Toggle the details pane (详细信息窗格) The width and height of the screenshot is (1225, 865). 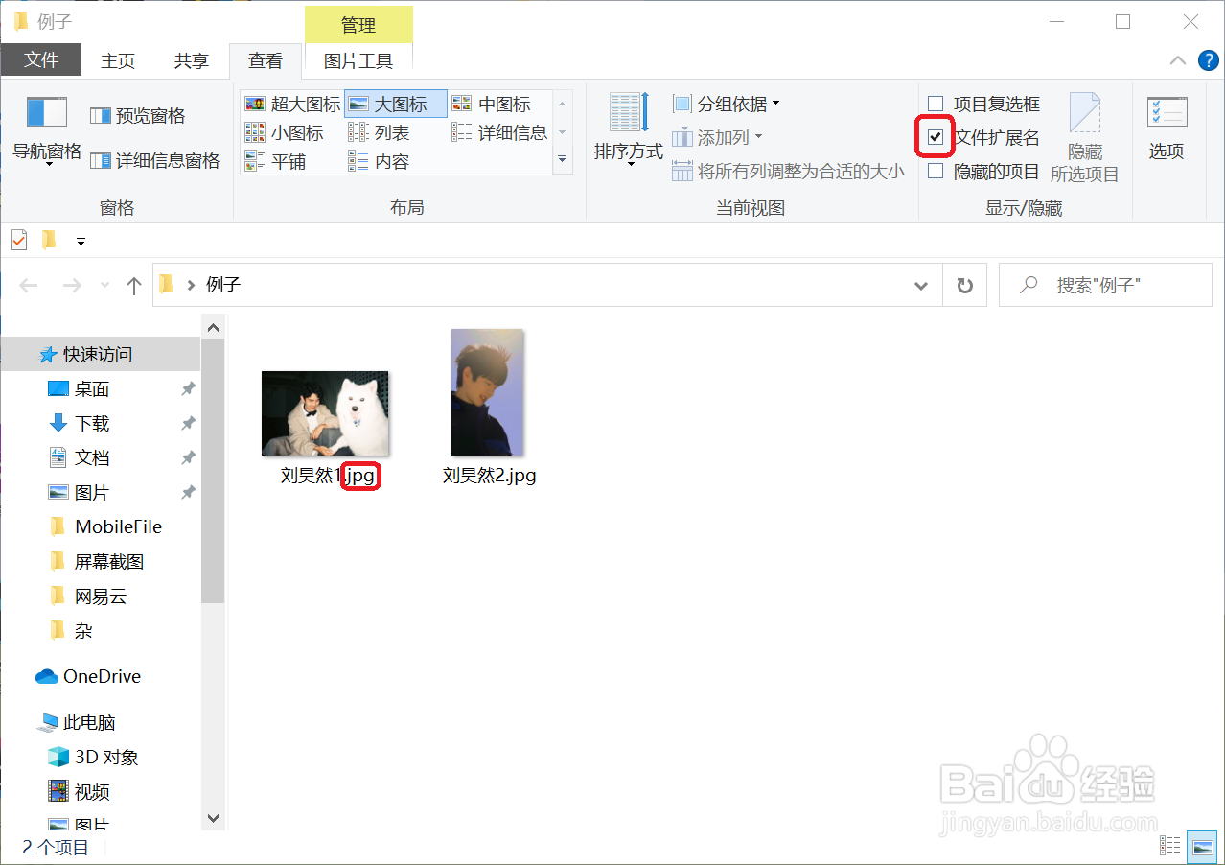(154, 160)
